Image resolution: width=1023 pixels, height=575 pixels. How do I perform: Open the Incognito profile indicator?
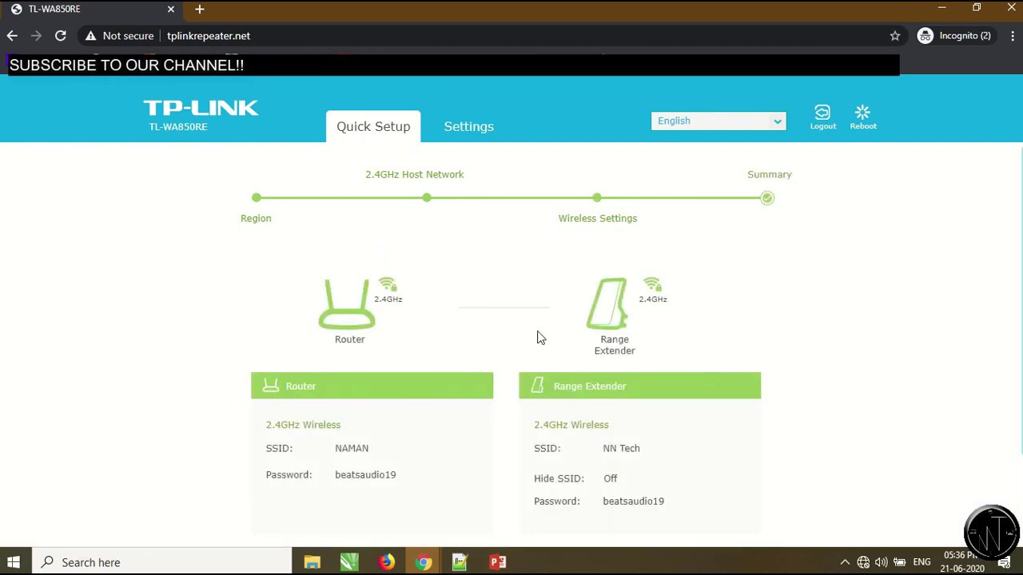point(954,36)
